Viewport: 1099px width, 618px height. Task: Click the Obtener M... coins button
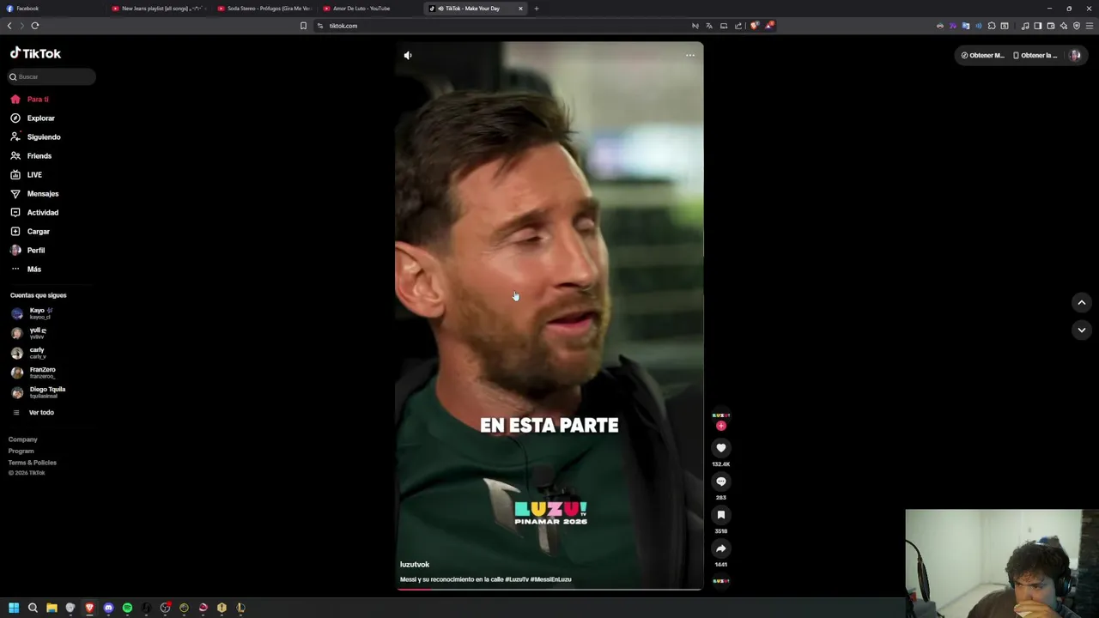pyautogui.click(x=982, y=55)
